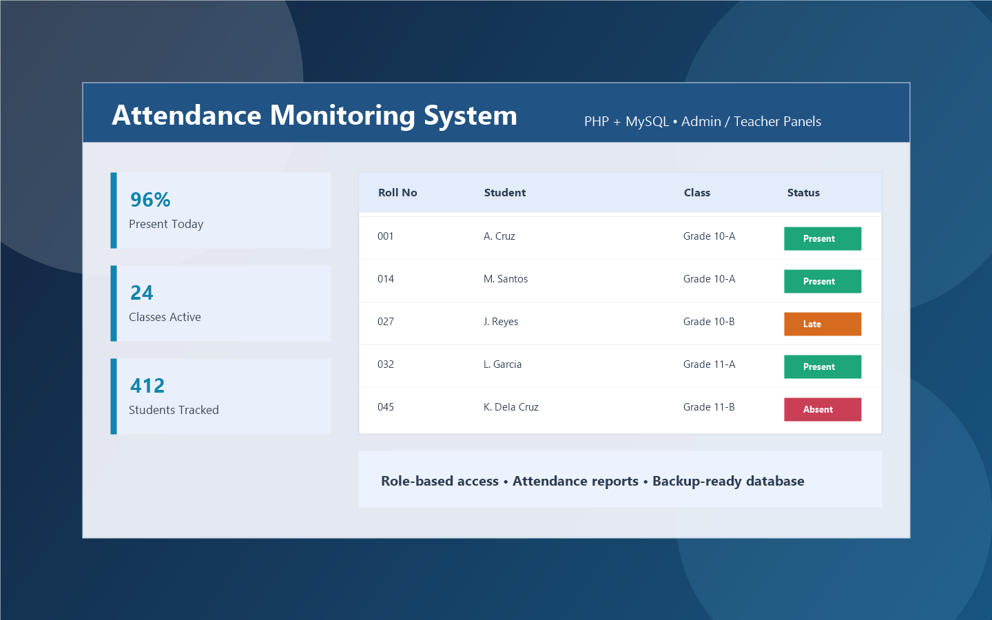
Task: Select the 412 Students Tracked stat card
Action: click(220, 396)
